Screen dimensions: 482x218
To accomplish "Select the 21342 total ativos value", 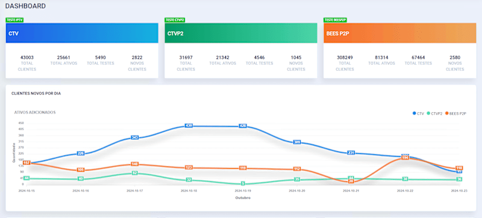I will [222, 57].
